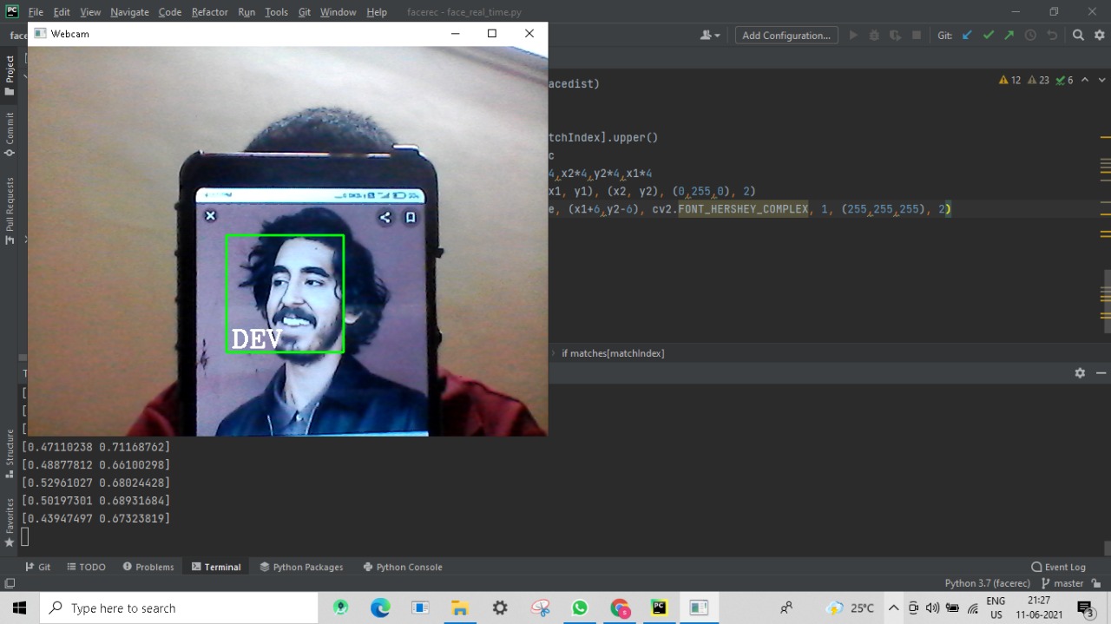Open IDE settings gear icon

(1100, 36)
